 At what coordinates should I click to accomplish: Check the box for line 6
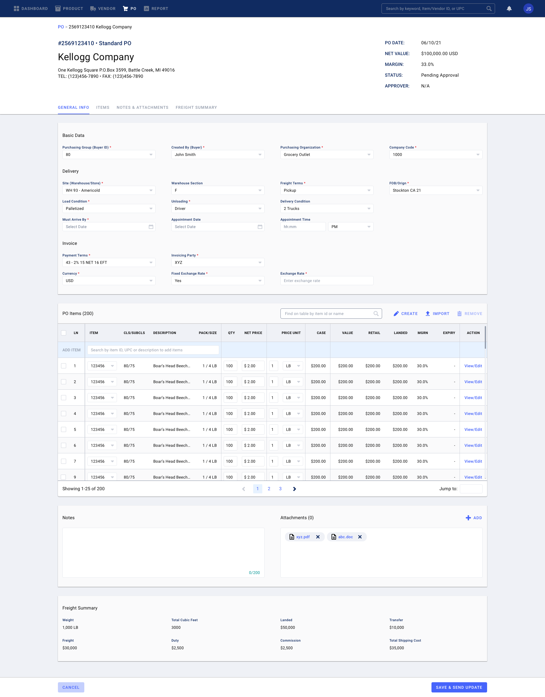[64, 446]
